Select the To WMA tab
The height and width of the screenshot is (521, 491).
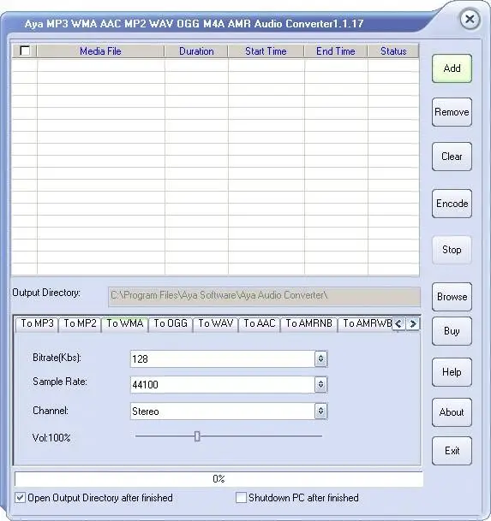coord(125,323)
